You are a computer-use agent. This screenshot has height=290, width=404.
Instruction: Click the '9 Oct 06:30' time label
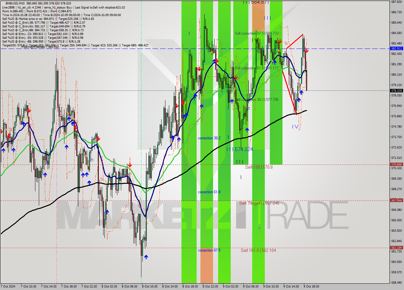[251, 287]
